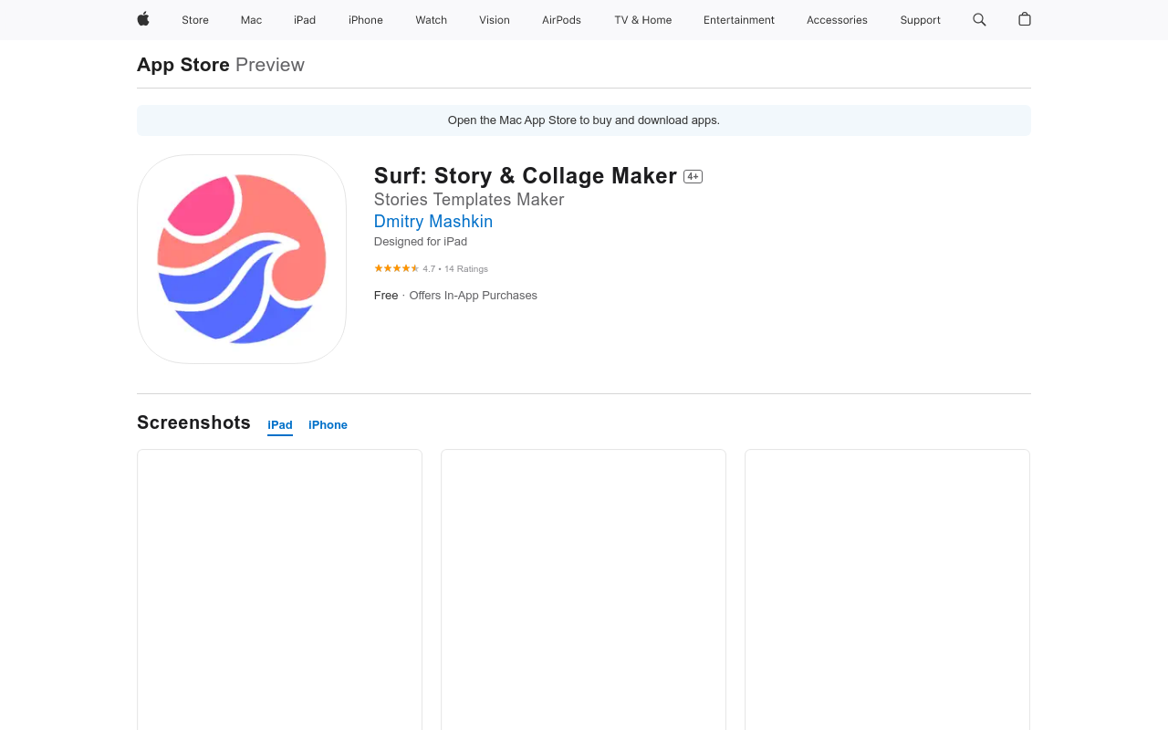Viewport: 1168px width, 730px height.
Task: Click the 4+ age rating badge
Action: tap(693, 177)
